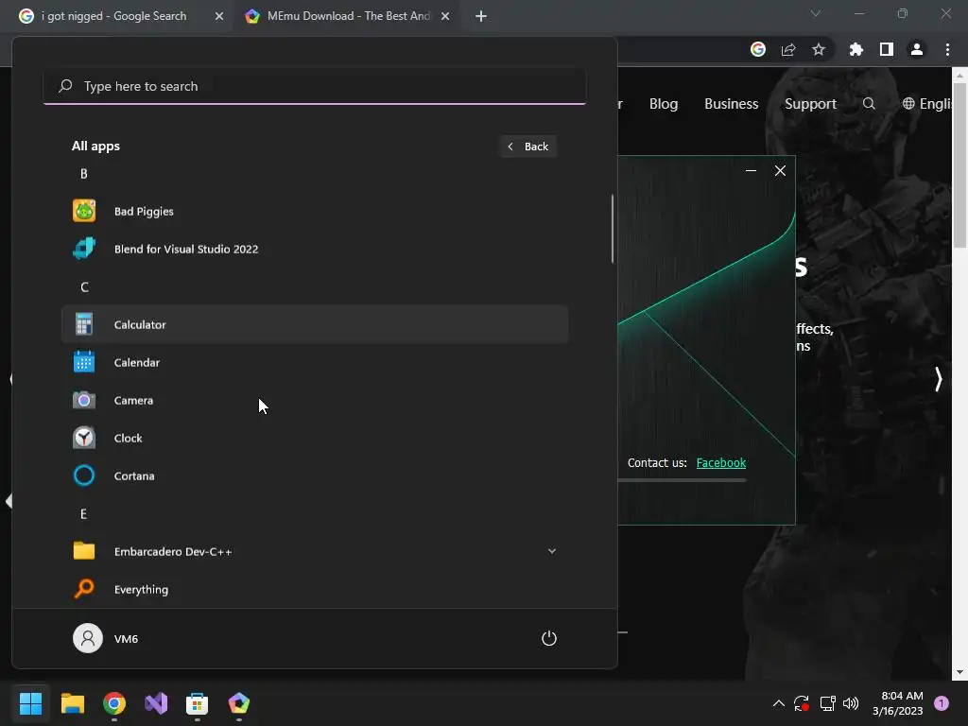
Task: Switch to the MEmu Download tab
Action: click(348, 16)
